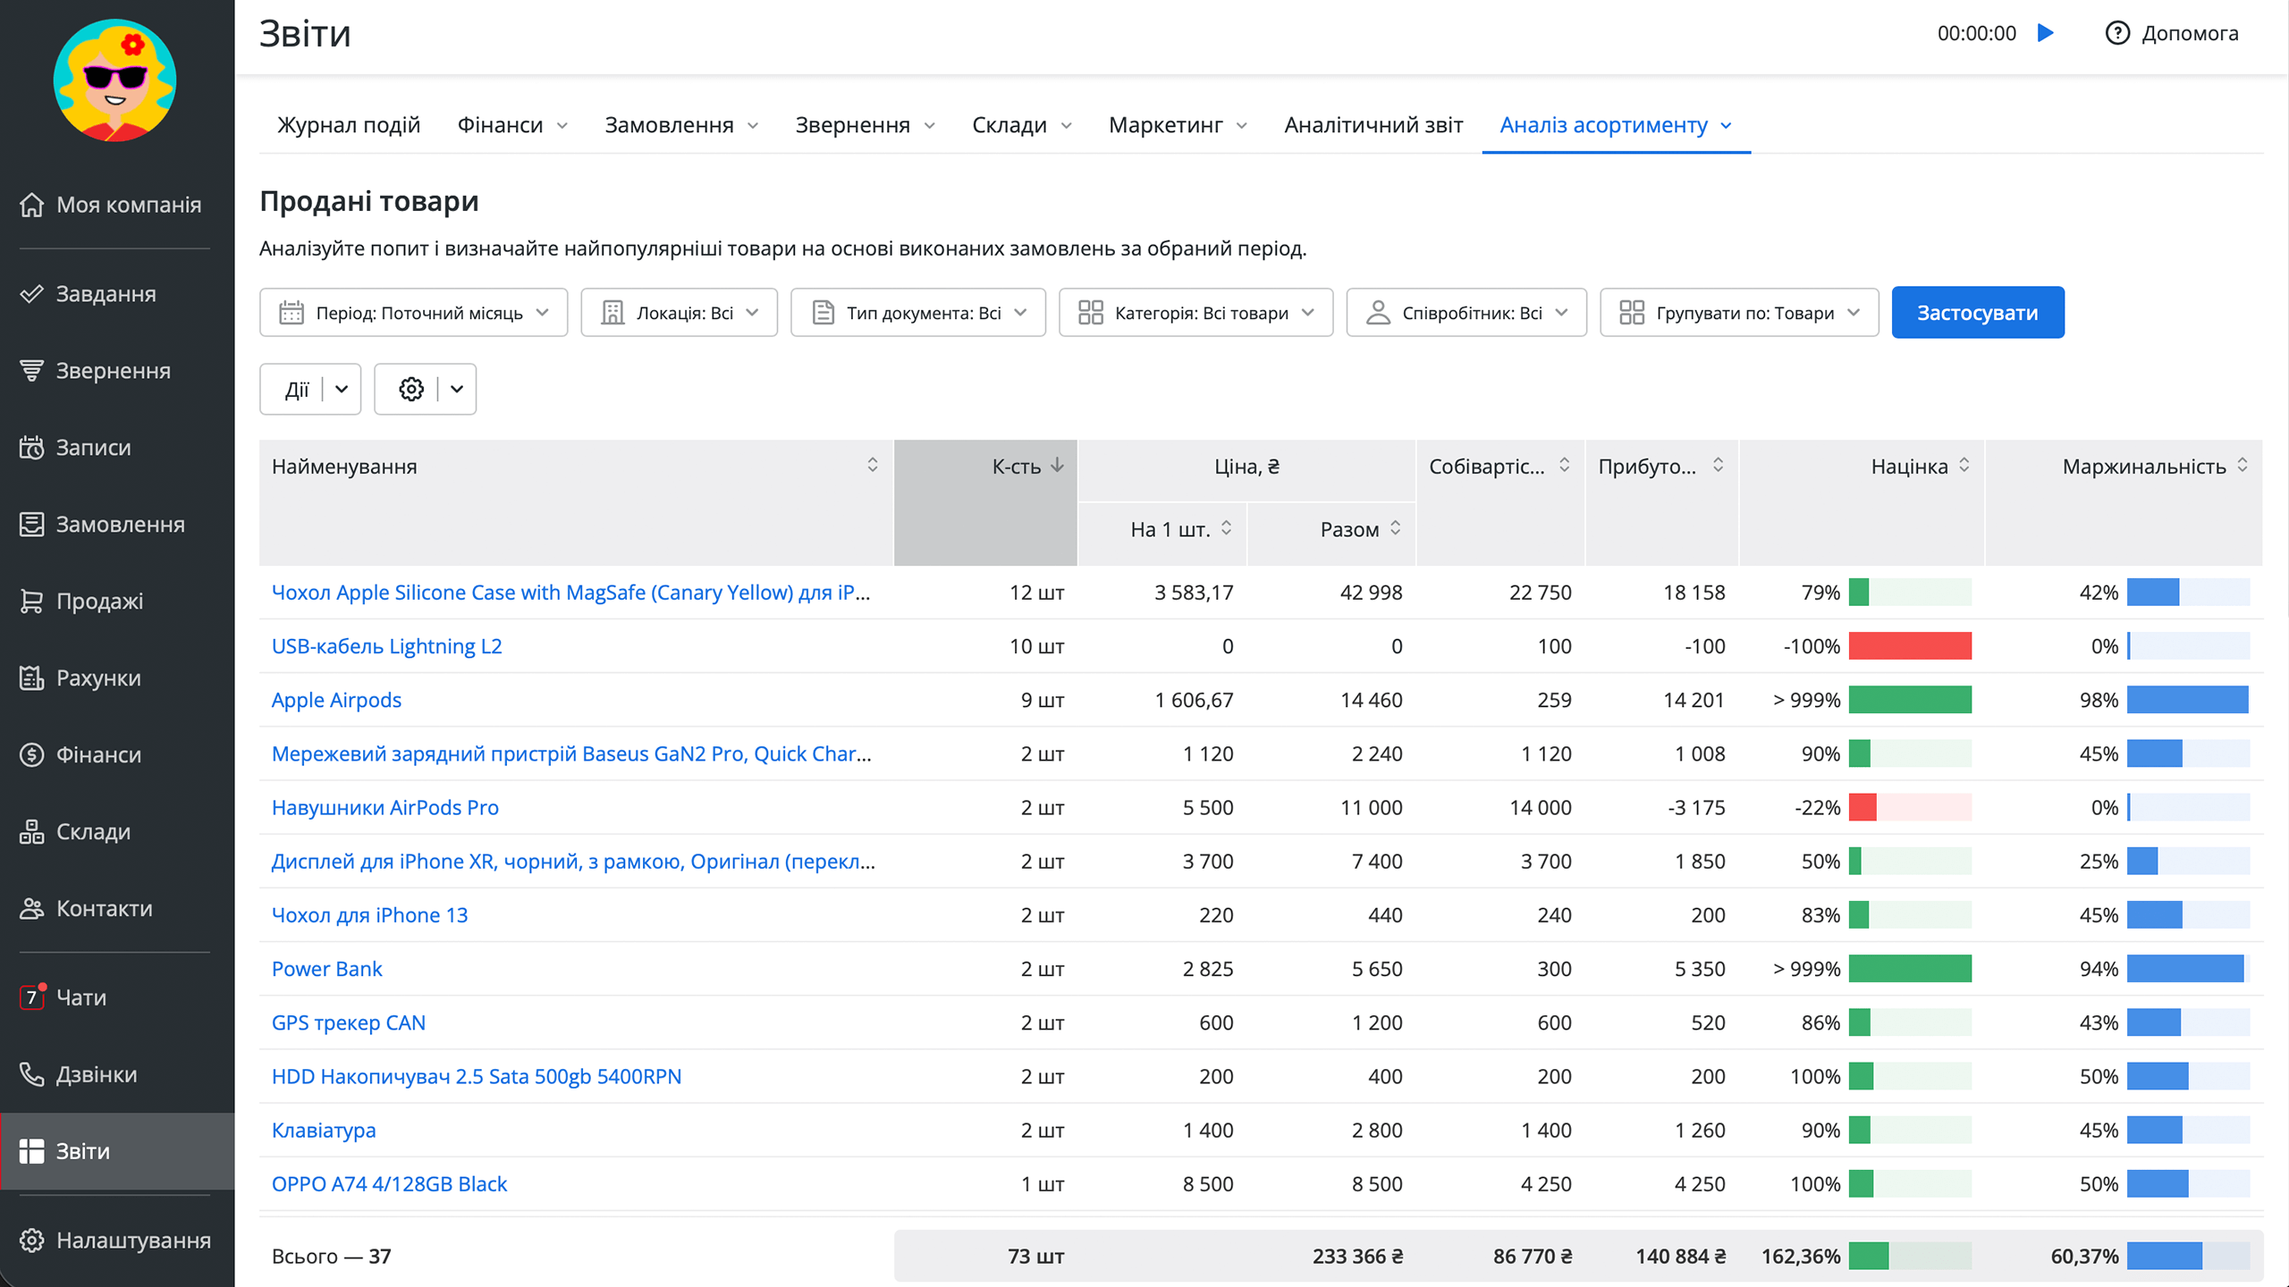This screenshot has width=2289, height=1287.
Task: Open the Apple Airpods product link
Action: click(x=336, y=700)
